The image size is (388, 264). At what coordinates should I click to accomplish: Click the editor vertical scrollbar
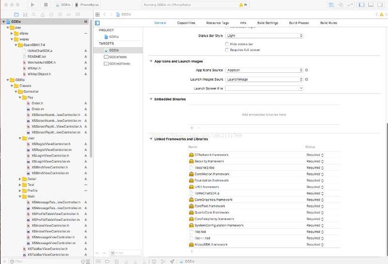387,189
